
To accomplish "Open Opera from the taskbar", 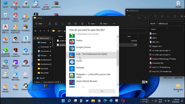I will (123, 101).
